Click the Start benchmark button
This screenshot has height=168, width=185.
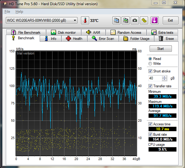coord(161,49)
